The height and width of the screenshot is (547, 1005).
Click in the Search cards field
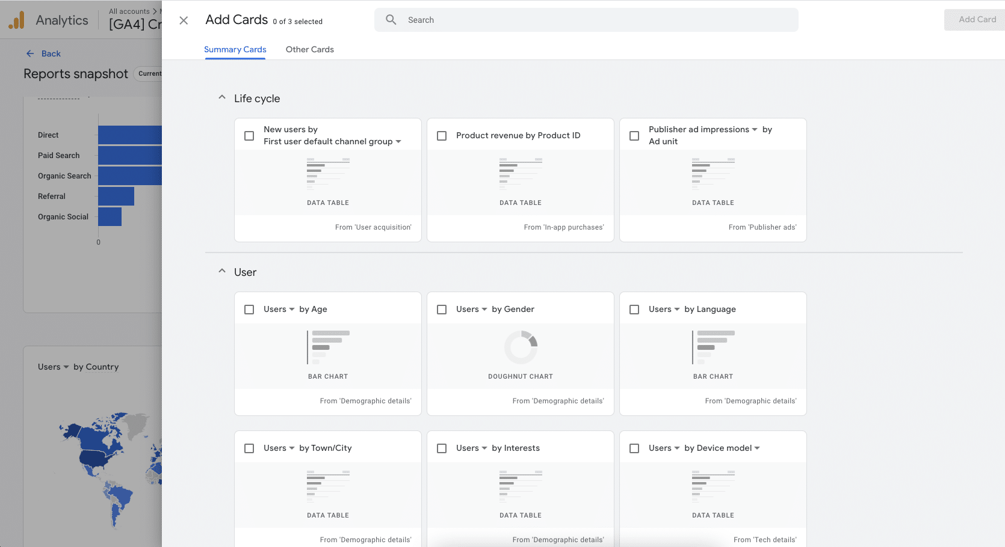click(586, 20)
